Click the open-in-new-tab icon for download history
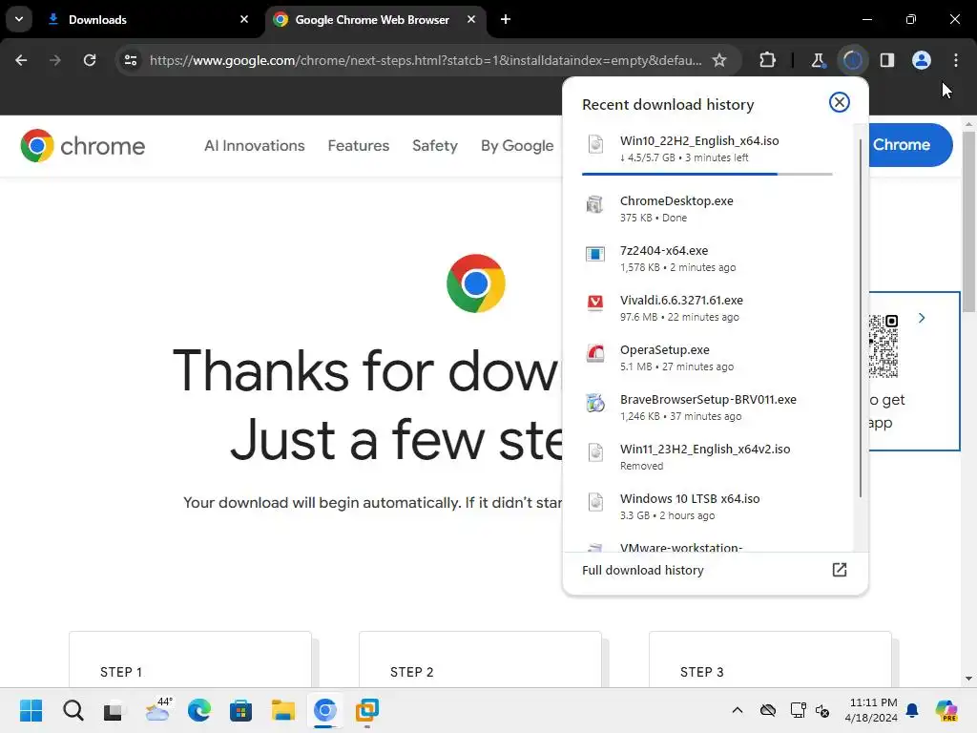This screenshot has height=733, width=977. tap(840, 570)
